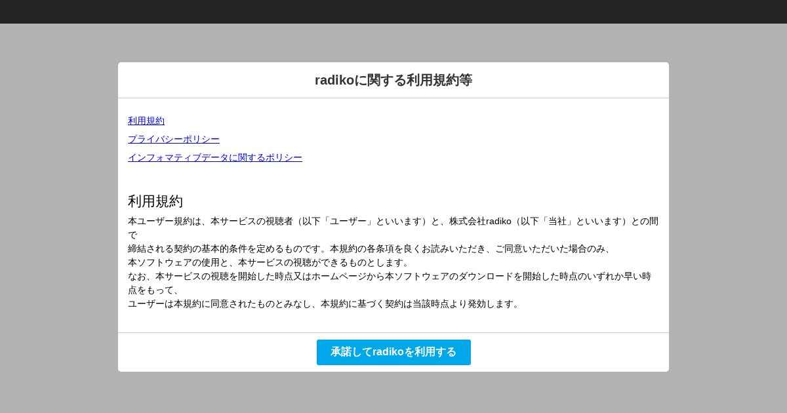The height and width of the screenshot is (413, 787).
Task: Click the 承諾してradikoを利用する button
Action: tap(393, 352)
